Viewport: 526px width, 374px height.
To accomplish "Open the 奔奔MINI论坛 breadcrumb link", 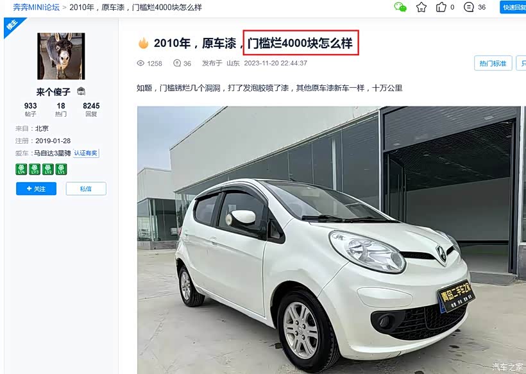I will tap(36, 7).
